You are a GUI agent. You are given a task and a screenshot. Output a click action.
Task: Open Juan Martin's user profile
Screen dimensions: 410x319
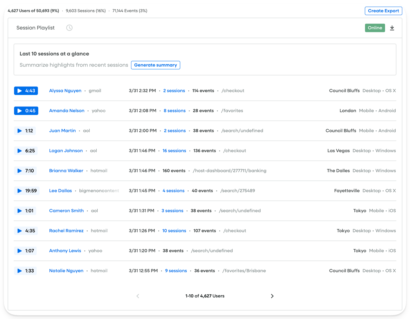point(62,131)
